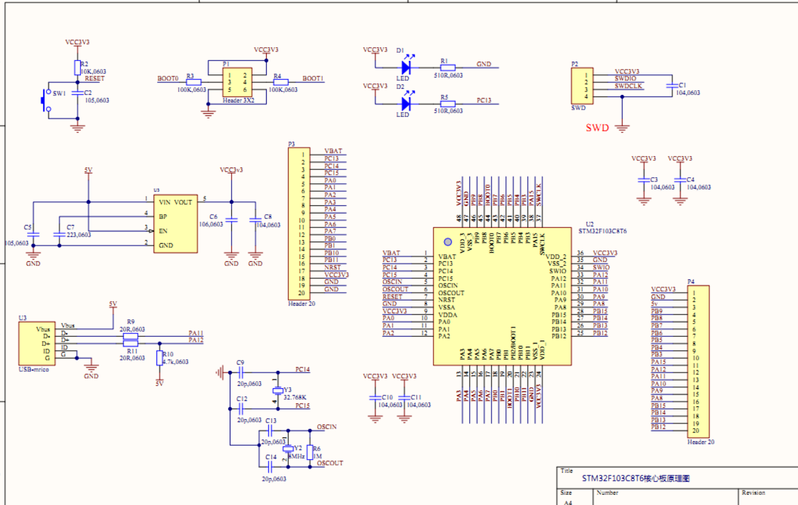798x505 pixels.
Task: Click the PC14 net label above Y3
Action: 302,369
